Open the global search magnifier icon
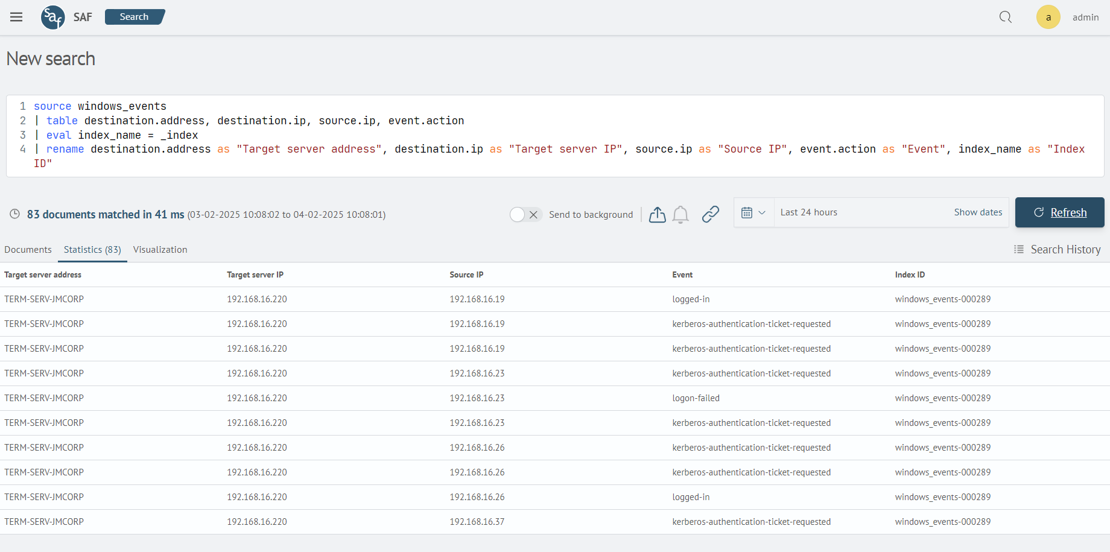Viewport: 1110px width, 552px height. 1006,17
